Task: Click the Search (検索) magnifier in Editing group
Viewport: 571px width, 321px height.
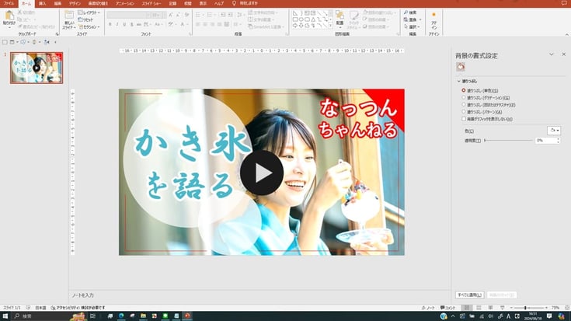Action: click(406, 12)
